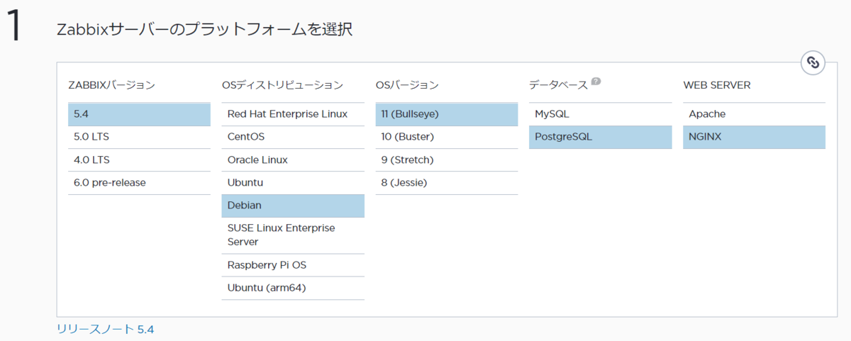Click the ZABBIXバージョン column header
851x341 pixels.
(x=111, y=85)
